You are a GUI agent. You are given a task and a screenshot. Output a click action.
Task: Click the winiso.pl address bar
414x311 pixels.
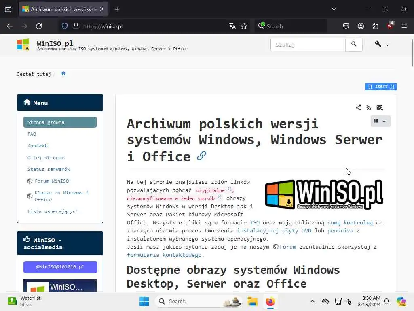153,26
